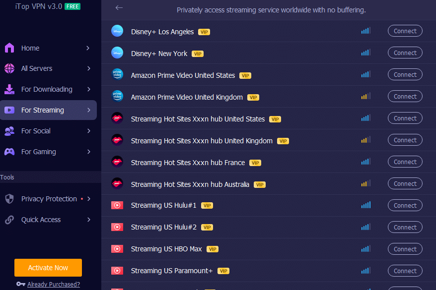Expand the For Downloading chevron arrow
The height and width of the screenshot is (290, 436).
tap(88, 89)
